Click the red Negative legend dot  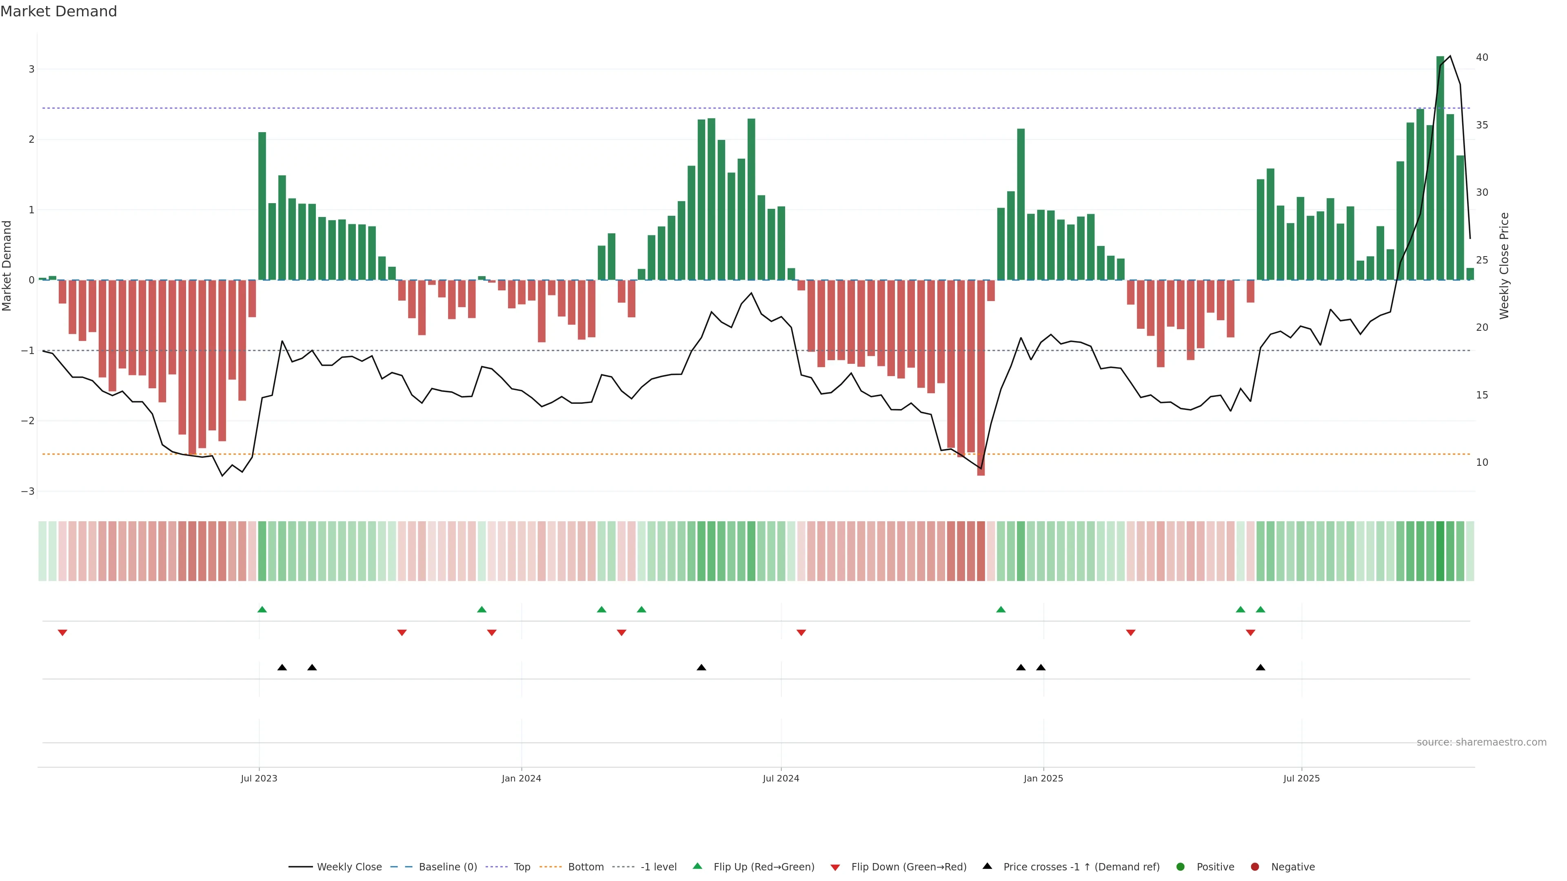click(x=1255, y=866)
